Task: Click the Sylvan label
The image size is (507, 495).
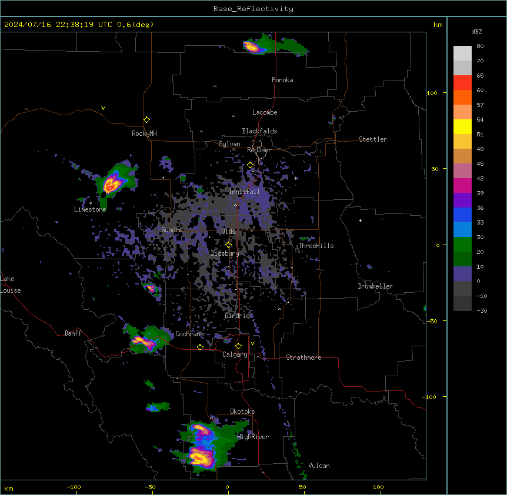Action: click(x=229, y=144)
